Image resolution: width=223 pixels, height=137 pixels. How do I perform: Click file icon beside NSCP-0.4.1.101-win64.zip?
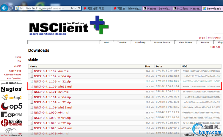coord(32,97)
